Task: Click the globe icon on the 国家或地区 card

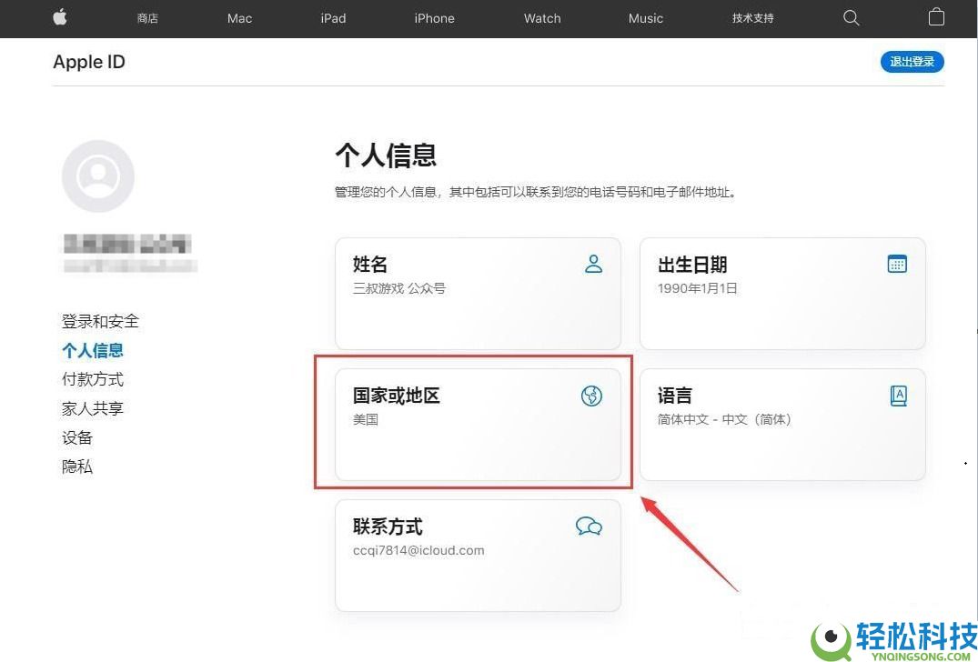Action: tap(591, 396)
